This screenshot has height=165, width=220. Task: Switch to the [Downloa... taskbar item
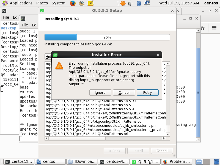pyautogui.click(x=82, y=162)
